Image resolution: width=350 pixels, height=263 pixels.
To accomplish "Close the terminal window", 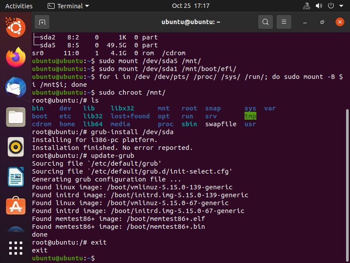I will click(x=340, y=21).
